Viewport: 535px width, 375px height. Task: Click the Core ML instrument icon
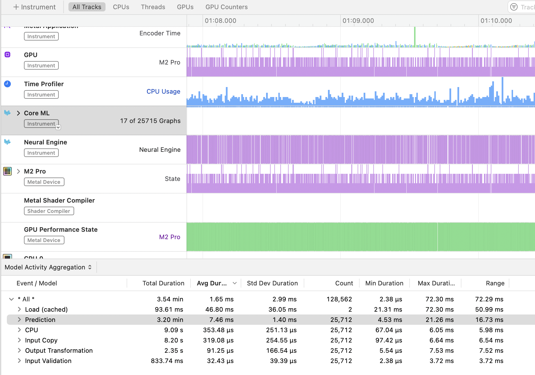point(7,113)
